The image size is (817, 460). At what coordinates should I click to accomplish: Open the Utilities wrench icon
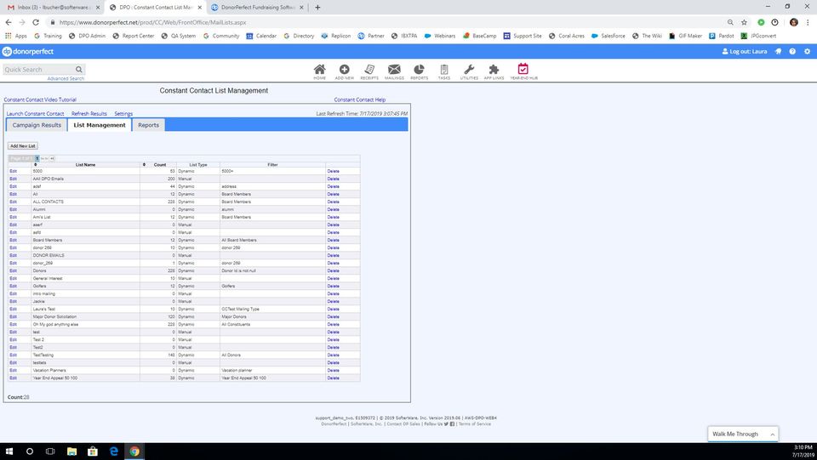coord(469,71)
